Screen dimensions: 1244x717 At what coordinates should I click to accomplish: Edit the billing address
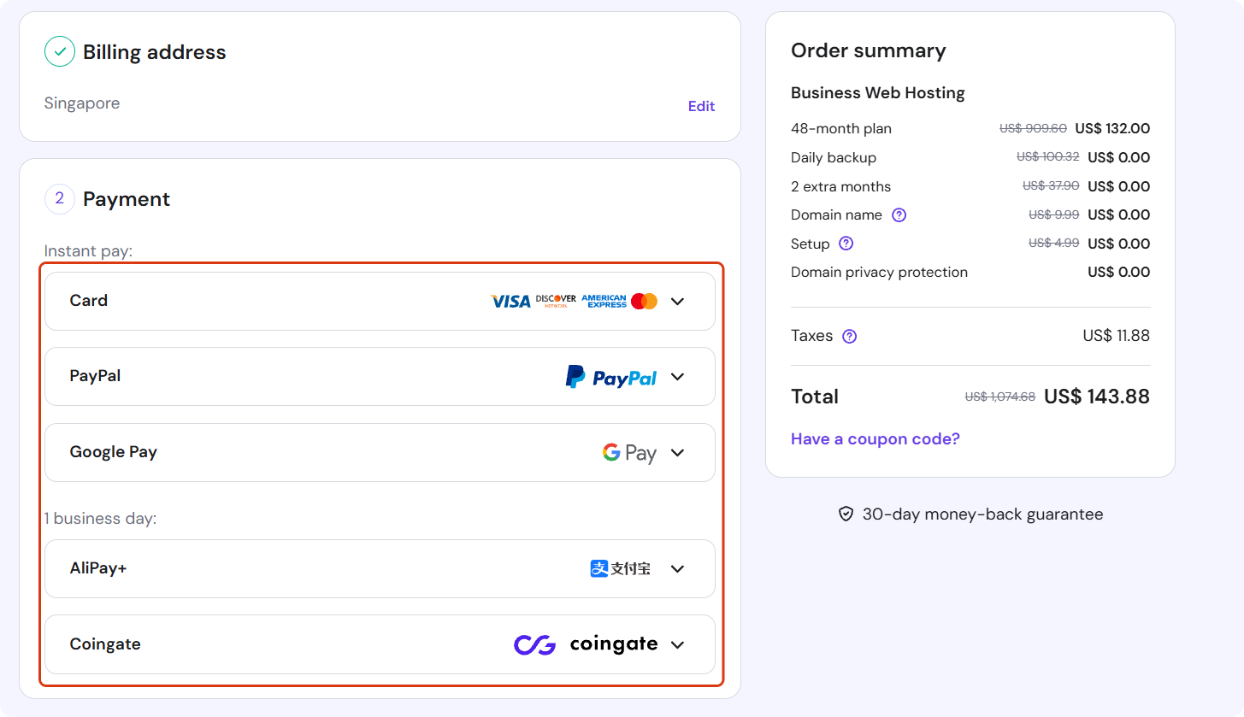[701, 106]
